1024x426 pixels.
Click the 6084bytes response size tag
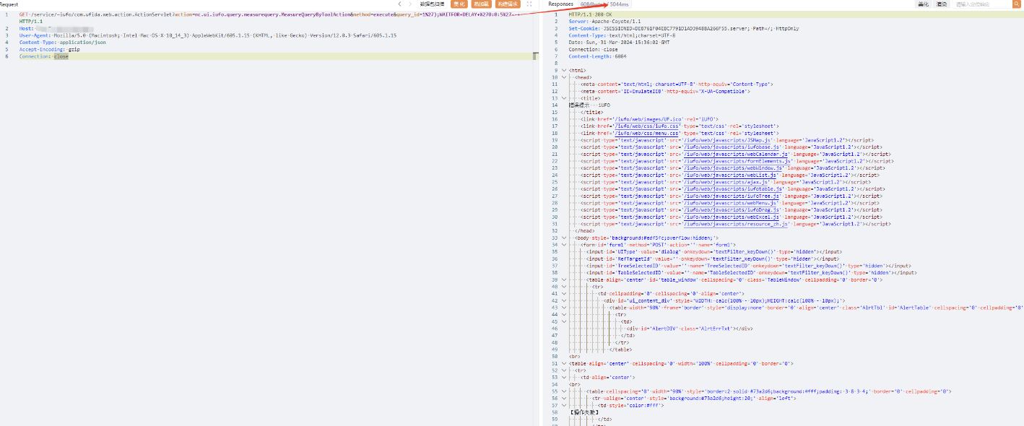tap(591, 4)
